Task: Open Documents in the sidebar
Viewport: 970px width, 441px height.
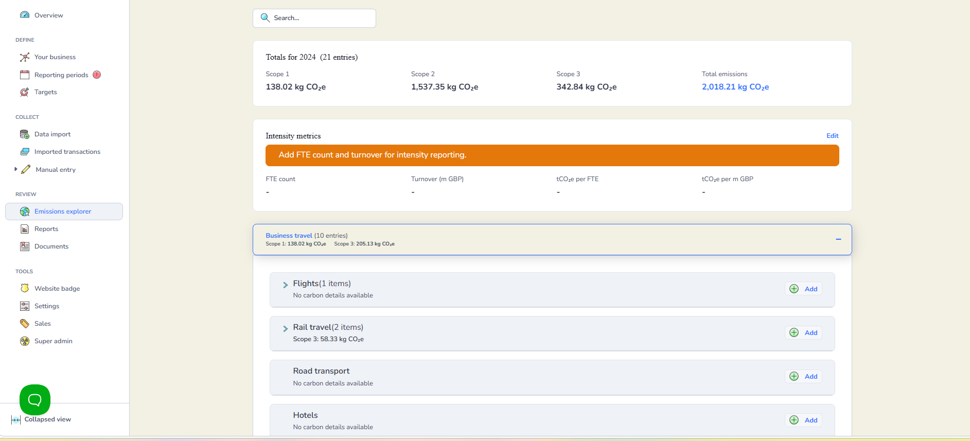Action: 51,246
